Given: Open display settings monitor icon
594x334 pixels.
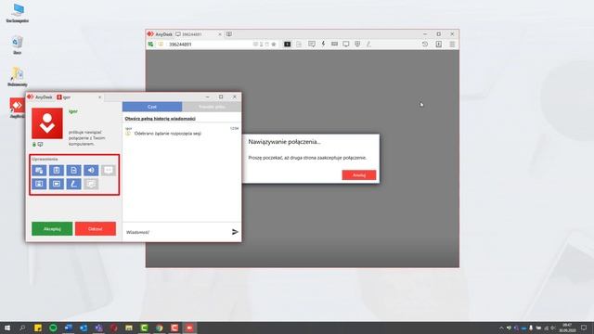Looking at the screenshot, I should tap(346, 45).
